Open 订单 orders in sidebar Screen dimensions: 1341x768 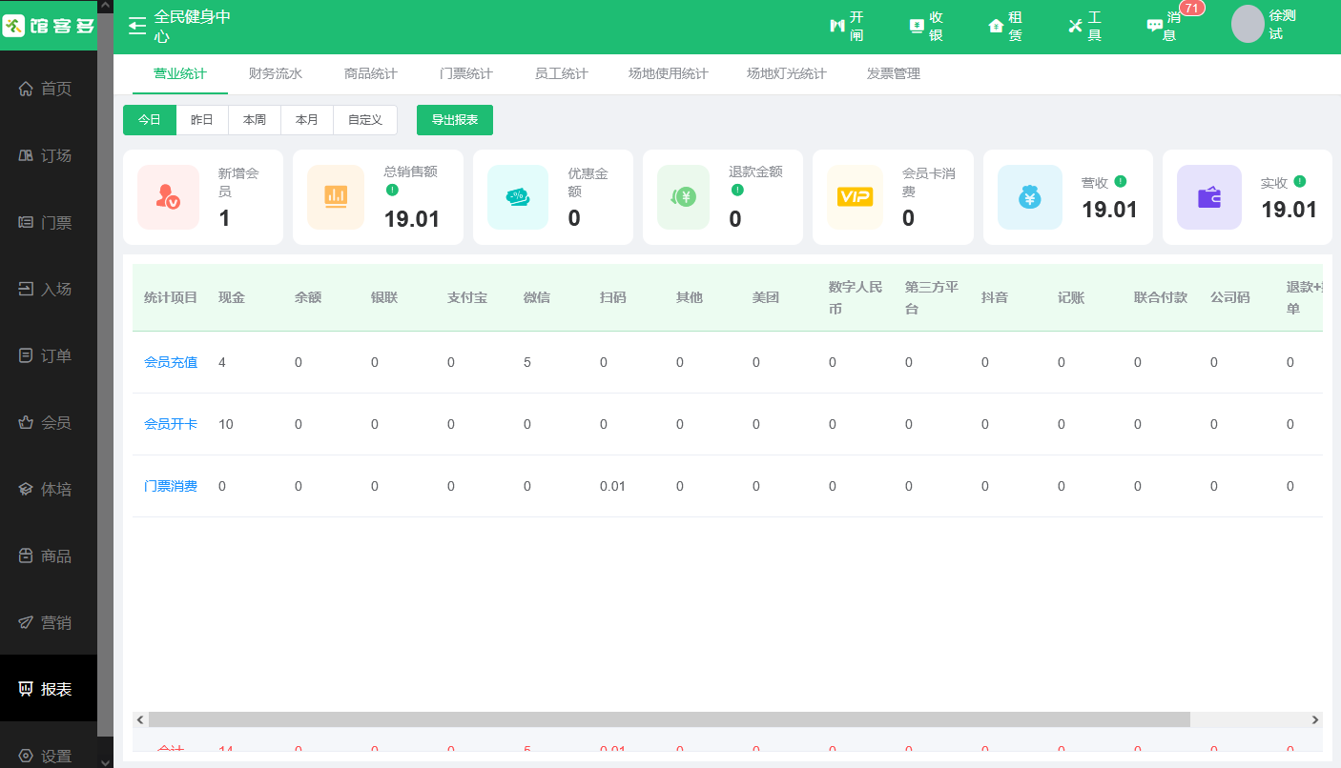(x=49, y=355)
